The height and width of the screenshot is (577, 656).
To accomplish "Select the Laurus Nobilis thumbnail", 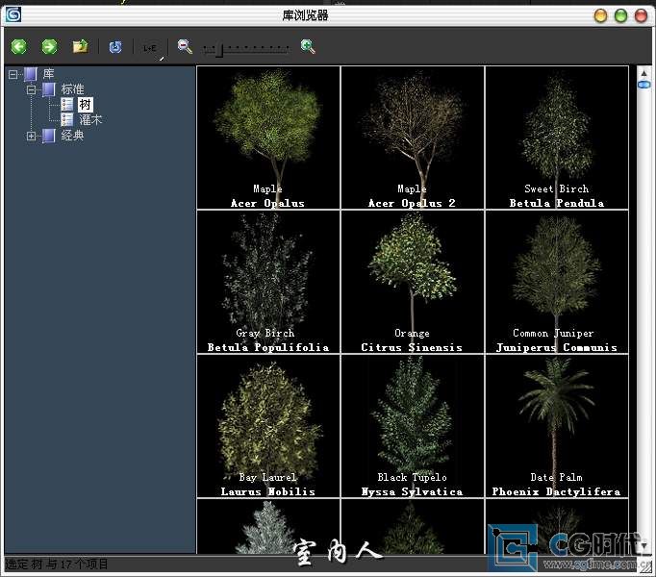I will pos(268,426).
